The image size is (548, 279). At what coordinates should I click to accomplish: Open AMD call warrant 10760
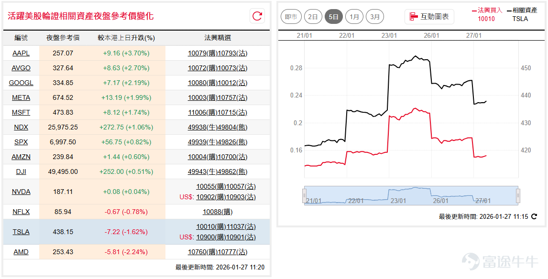coord(202,252)
